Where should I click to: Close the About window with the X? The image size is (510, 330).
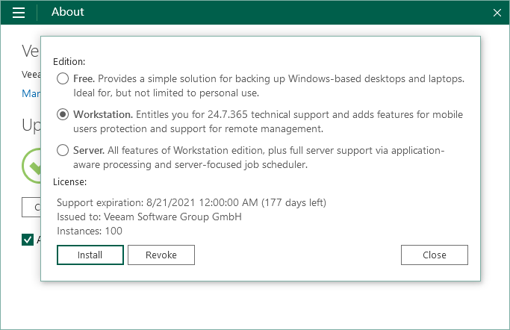point(497,13)
